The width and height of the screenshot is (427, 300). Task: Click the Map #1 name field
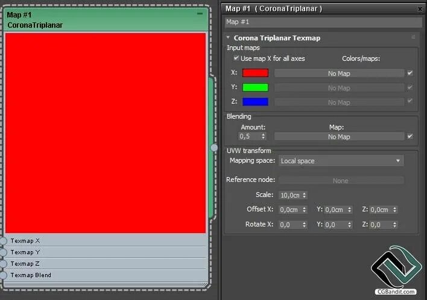click(x=323, y=22)
